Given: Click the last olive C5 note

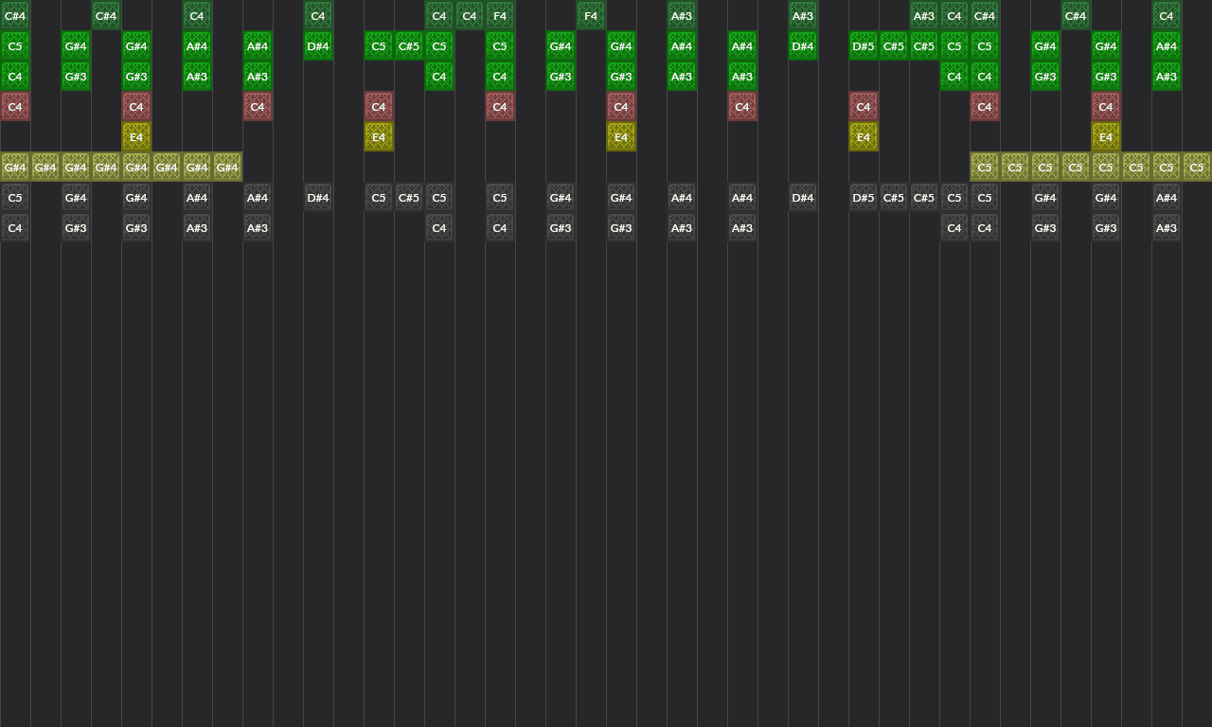Looking at the screenshot, I should click(1197, 167).
